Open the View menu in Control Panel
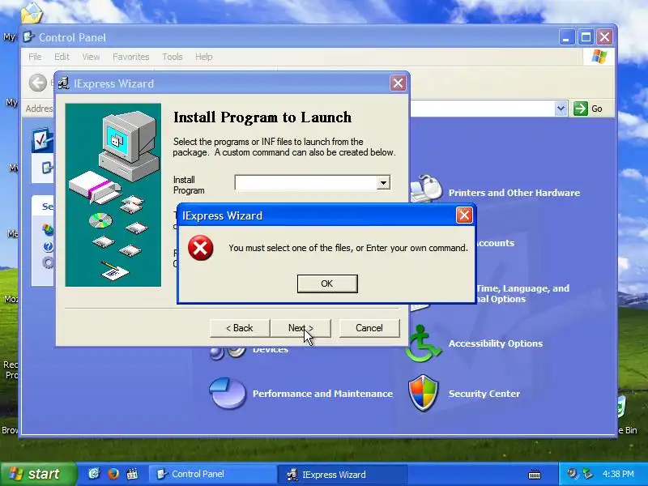 [x=91, y=57]
